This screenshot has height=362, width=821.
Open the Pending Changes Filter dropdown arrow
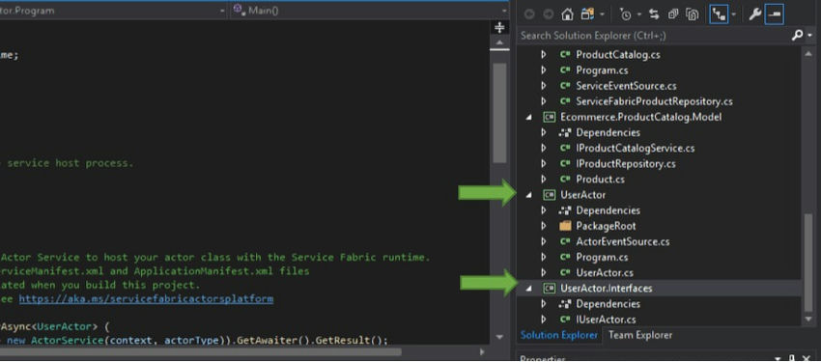point(639,14)
